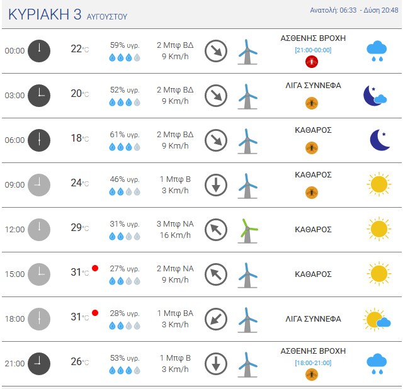This screenshot has height=389, width=403.
Task: Click the clock icon for 21:00
Action: 39,364
